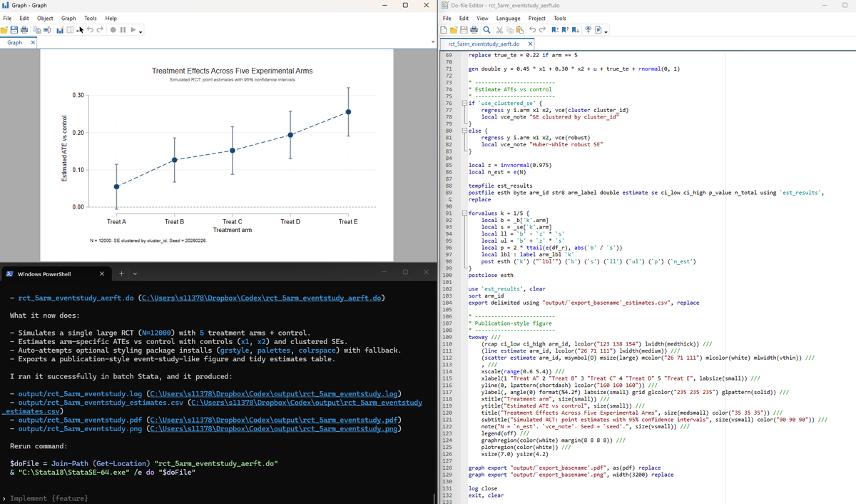856x504 pixels.
Task: Pause the recording in the Graph toolbar
Action: tap(123, 30)
